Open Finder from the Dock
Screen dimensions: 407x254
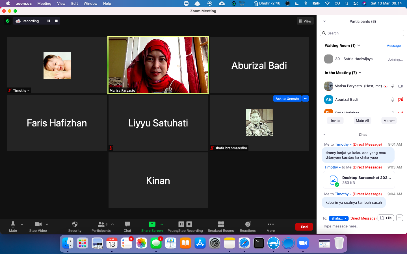point(68,243)
